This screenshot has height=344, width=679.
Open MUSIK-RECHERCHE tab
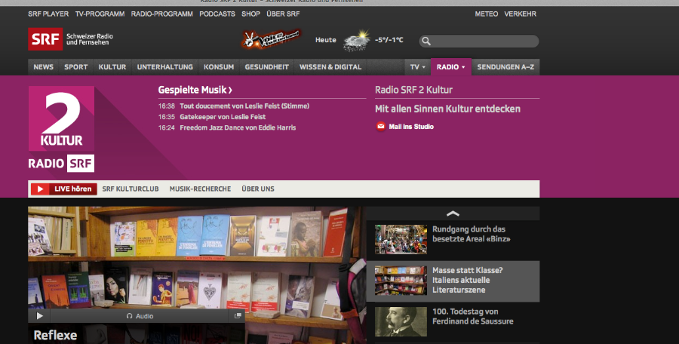pos(200,189)
